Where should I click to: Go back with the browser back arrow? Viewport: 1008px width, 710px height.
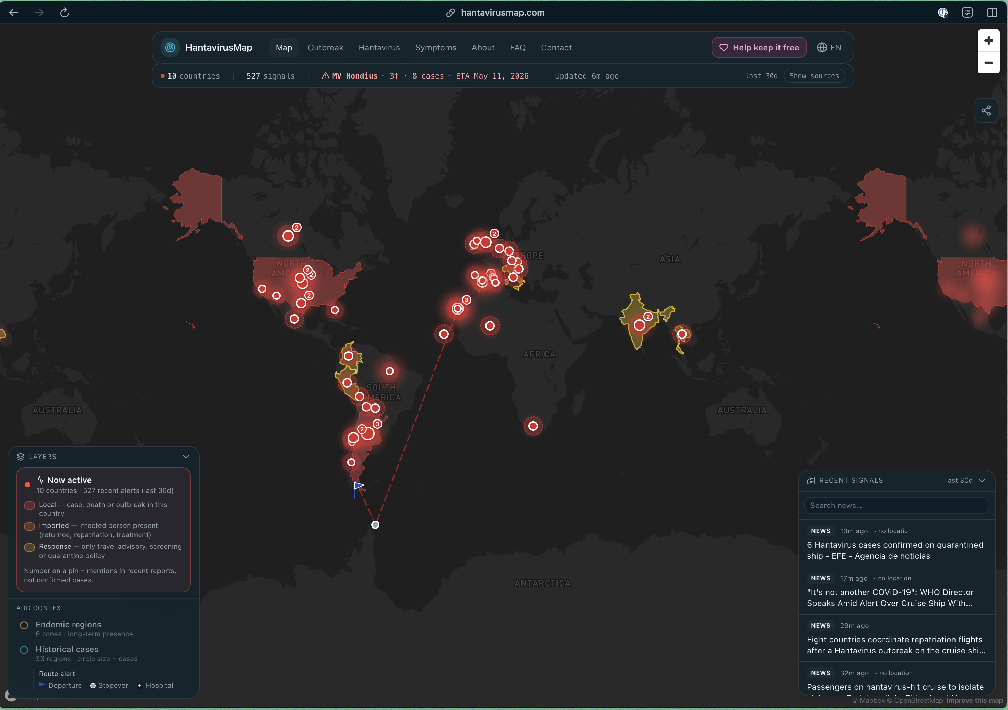click(14, 13)
